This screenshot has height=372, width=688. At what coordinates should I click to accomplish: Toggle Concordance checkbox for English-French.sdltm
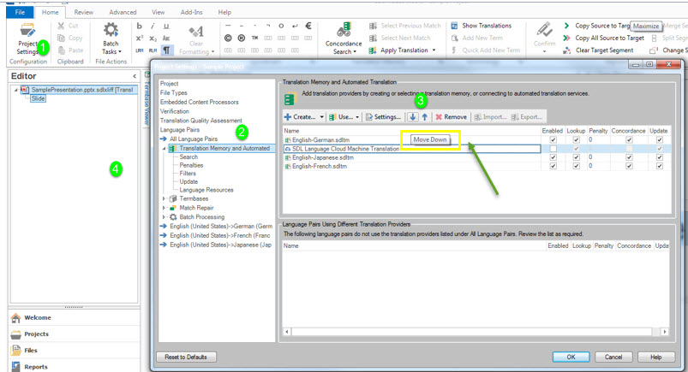[x=629, y=167]
